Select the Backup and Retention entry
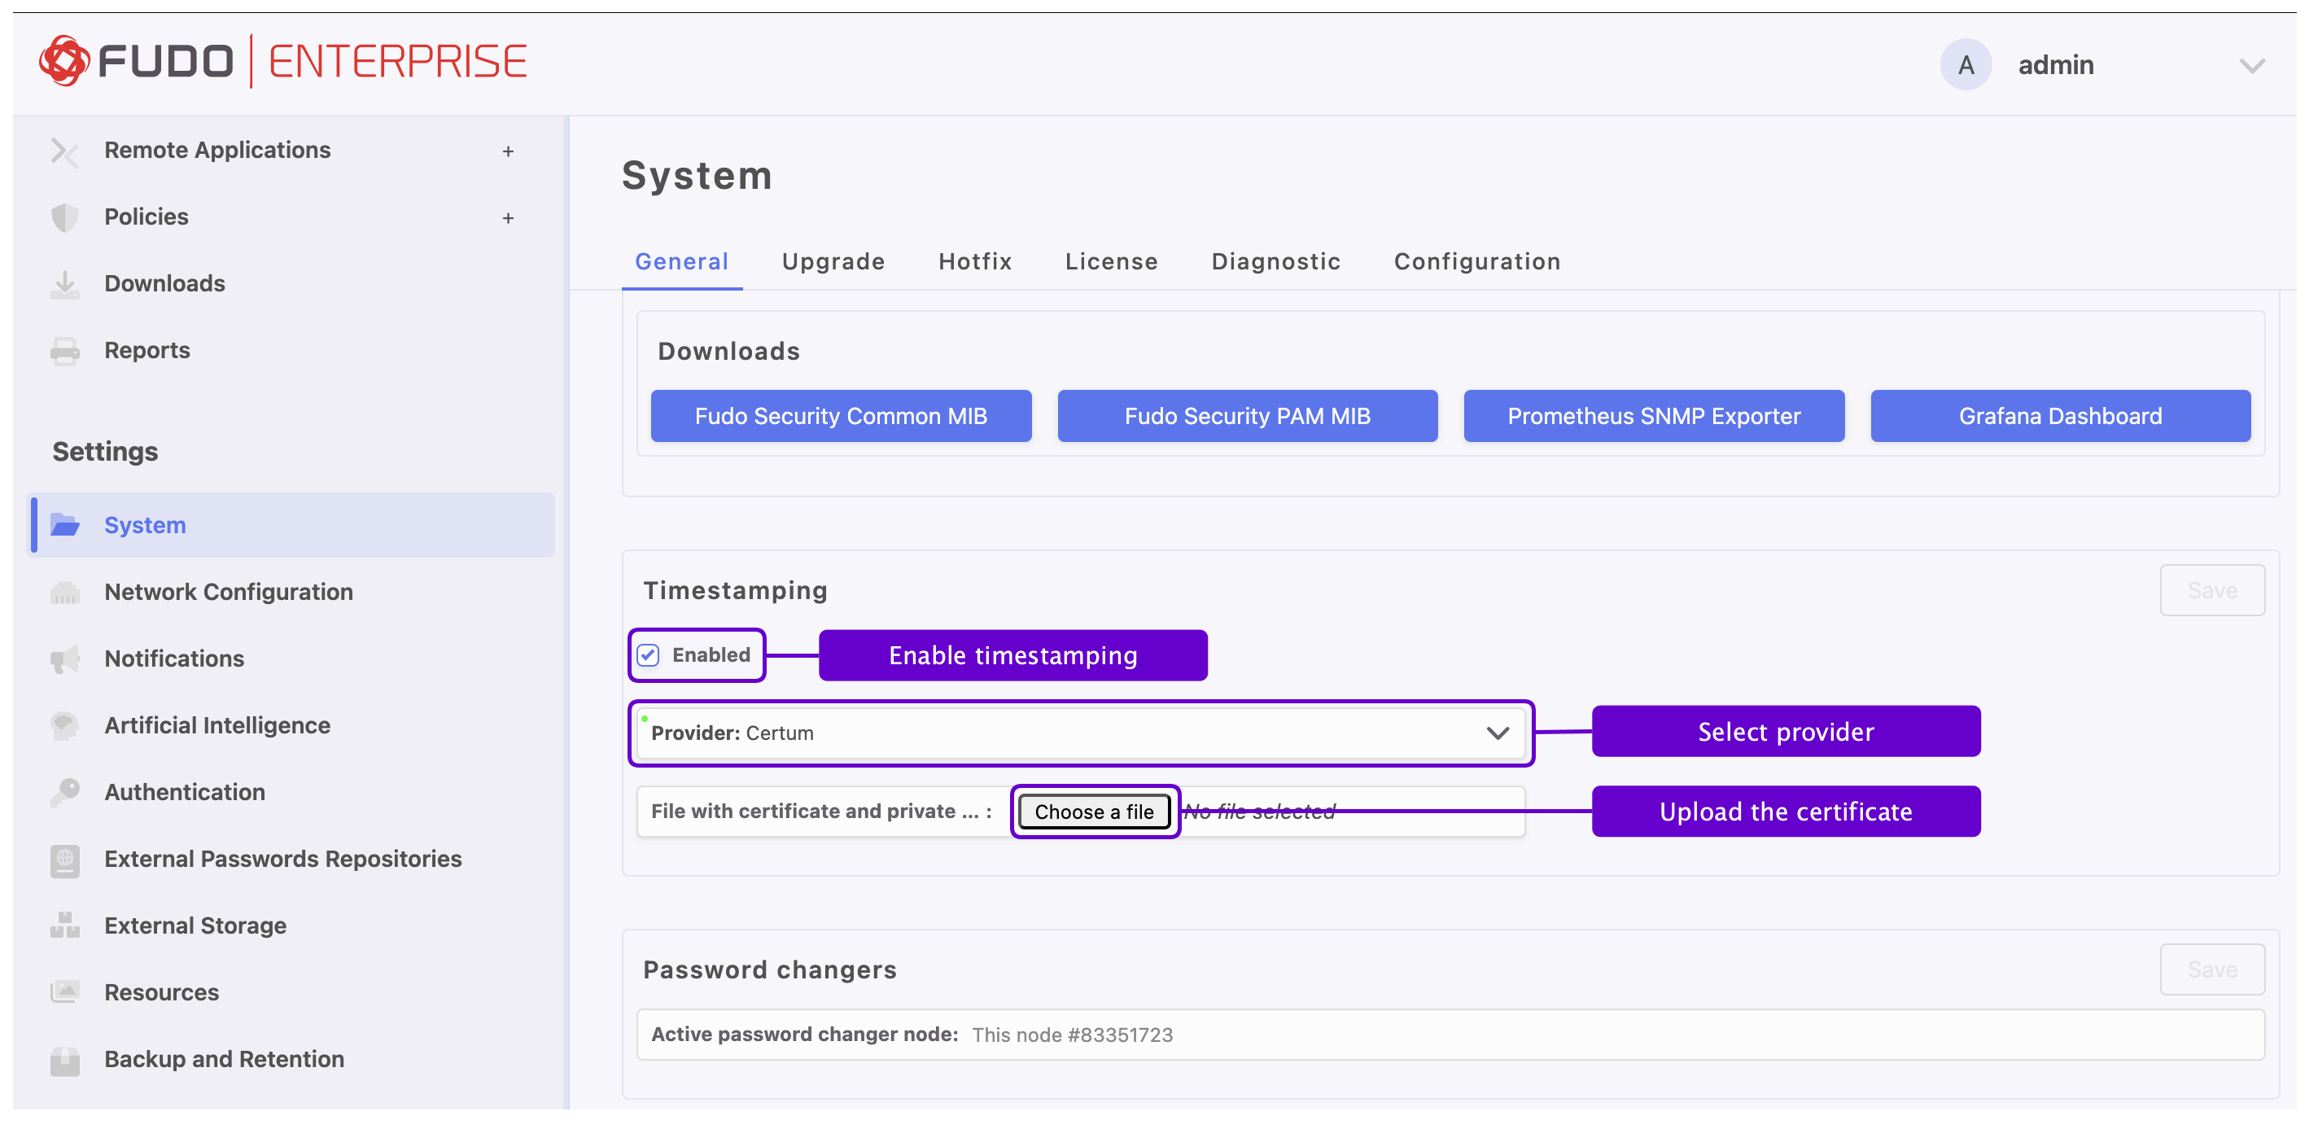 pyautogui.click(x=223, y=1059)
